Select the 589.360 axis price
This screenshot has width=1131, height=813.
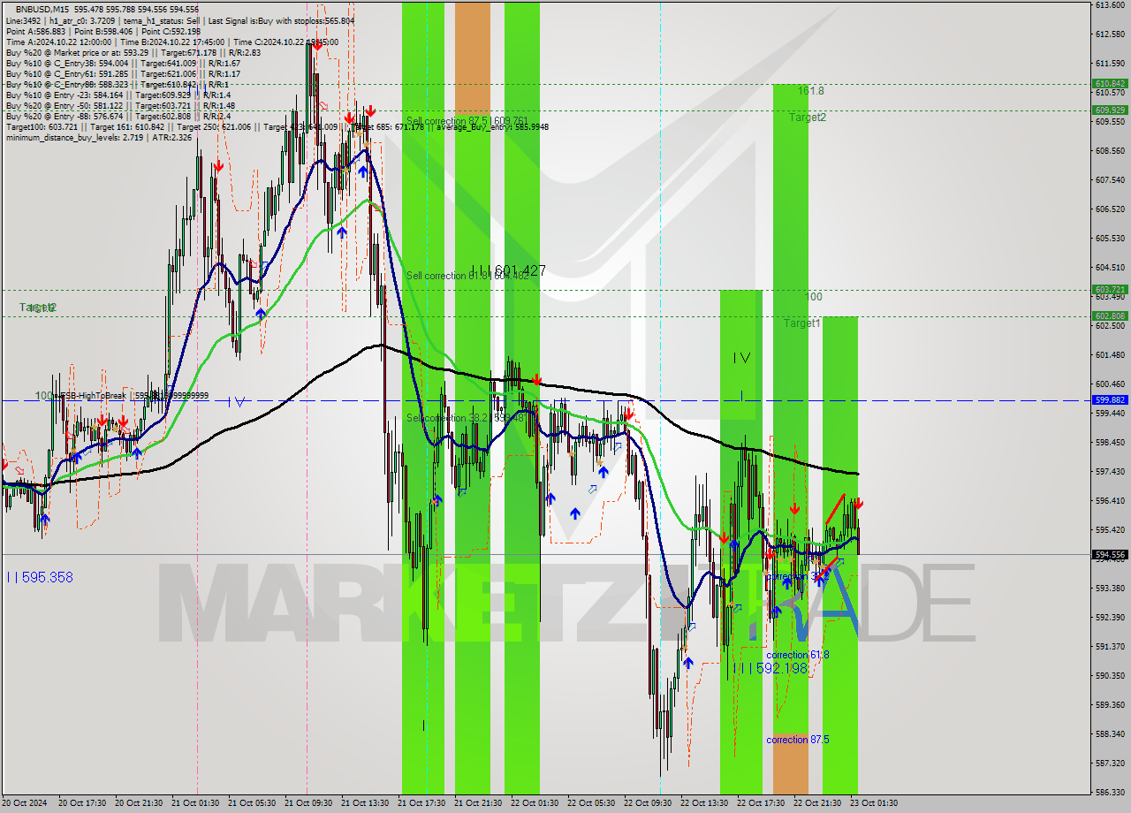click(1110, 705)
